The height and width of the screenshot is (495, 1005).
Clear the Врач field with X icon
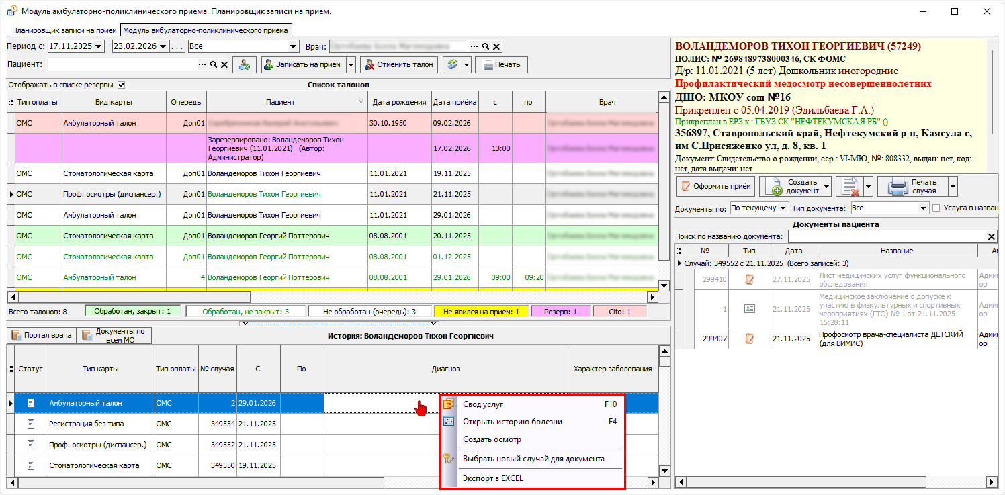coord(496,46)
